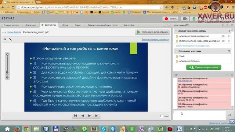Open the chat link under 20:34 message
Viewport: 235px width, 132px height.
[185, 80]
